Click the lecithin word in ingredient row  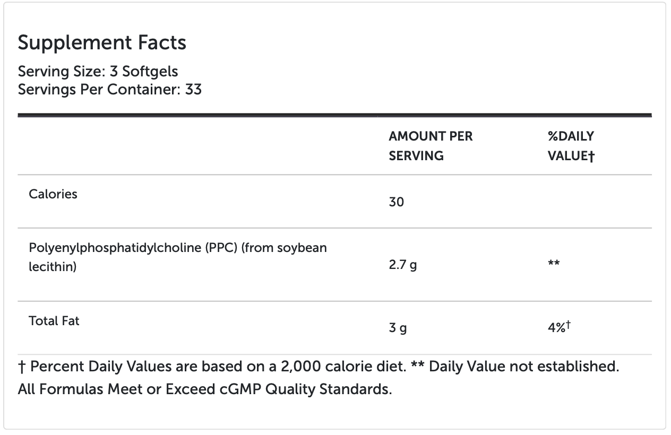pyautogui.click(x=53, y=267)
